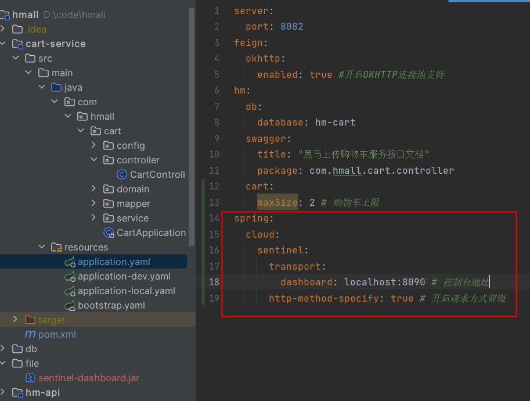Image resolution: width=530 pixels, height=401 pixels.
Task: Collapse the controller package
Action: [x=94, y=160]
